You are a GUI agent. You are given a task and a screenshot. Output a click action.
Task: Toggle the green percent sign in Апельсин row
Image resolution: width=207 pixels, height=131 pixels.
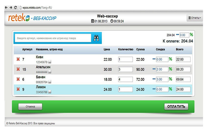170,69
